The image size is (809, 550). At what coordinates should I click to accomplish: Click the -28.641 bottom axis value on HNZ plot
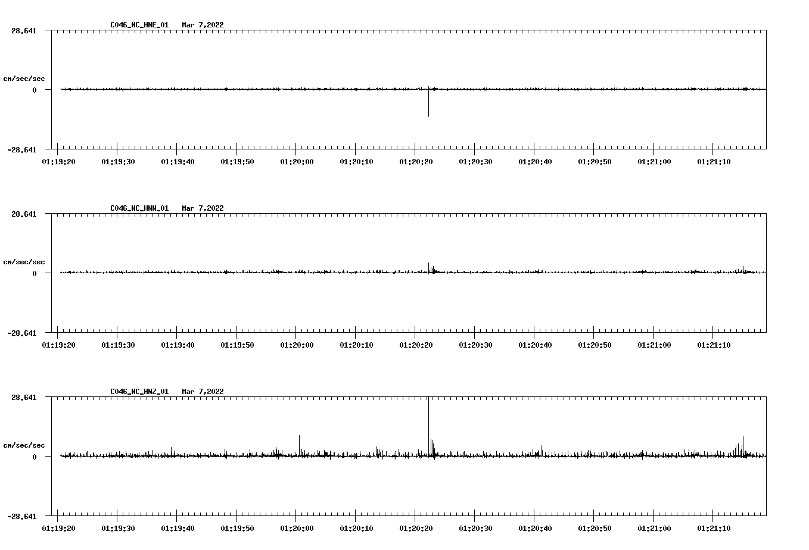pos(22,517)
